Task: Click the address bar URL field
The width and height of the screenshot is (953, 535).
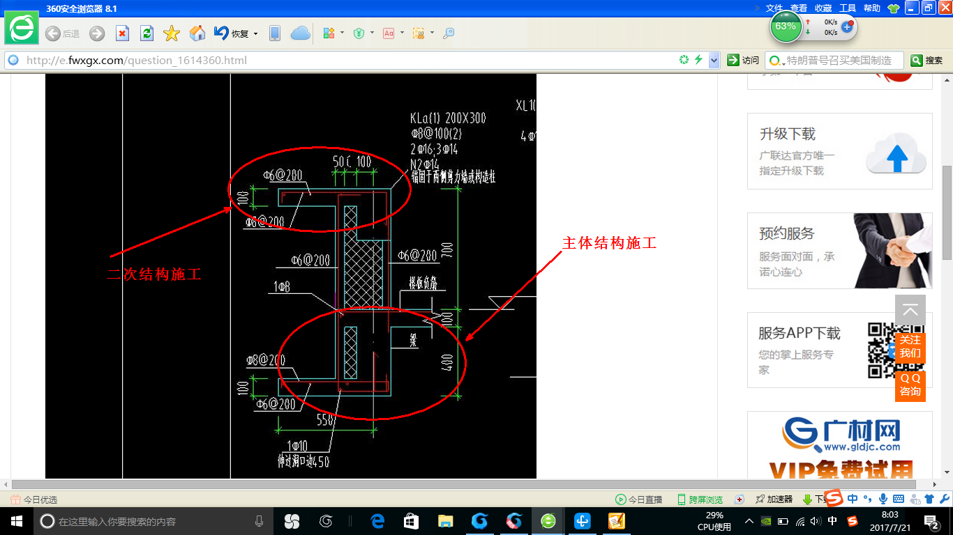Action: (x=349, y=61)
